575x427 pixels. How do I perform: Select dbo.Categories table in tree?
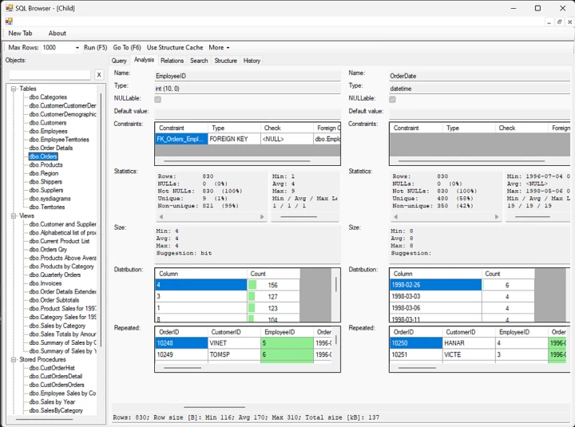click(48, 97)
